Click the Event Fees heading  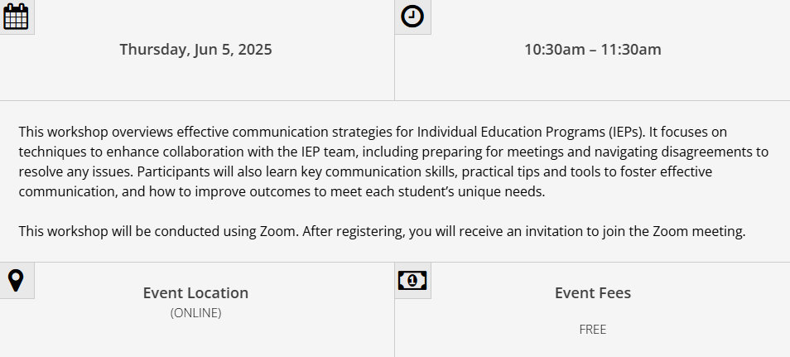click(593, 293)
